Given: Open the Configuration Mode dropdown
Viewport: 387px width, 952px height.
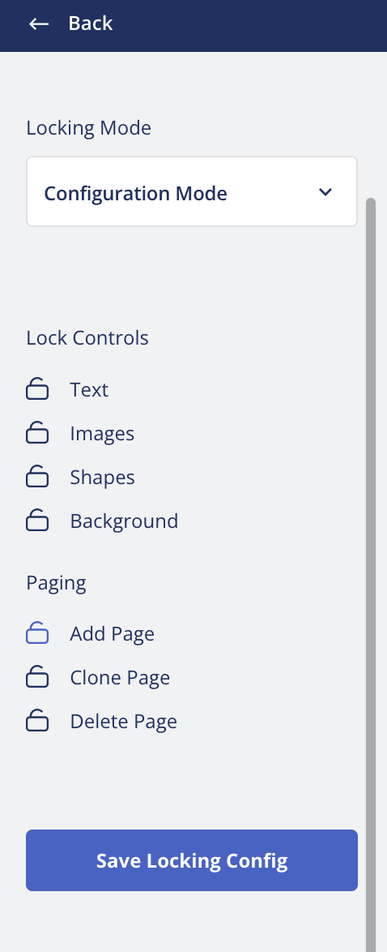Looking at the screenshot, I should pyautogui.click(x=192, y=192).
